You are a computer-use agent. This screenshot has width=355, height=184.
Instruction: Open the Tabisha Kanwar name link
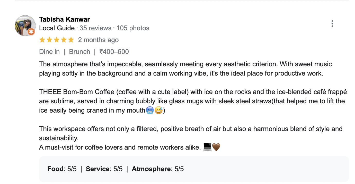64,19
